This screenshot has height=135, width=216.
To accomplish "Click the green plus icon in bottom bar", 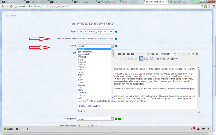I will [28, 129].
